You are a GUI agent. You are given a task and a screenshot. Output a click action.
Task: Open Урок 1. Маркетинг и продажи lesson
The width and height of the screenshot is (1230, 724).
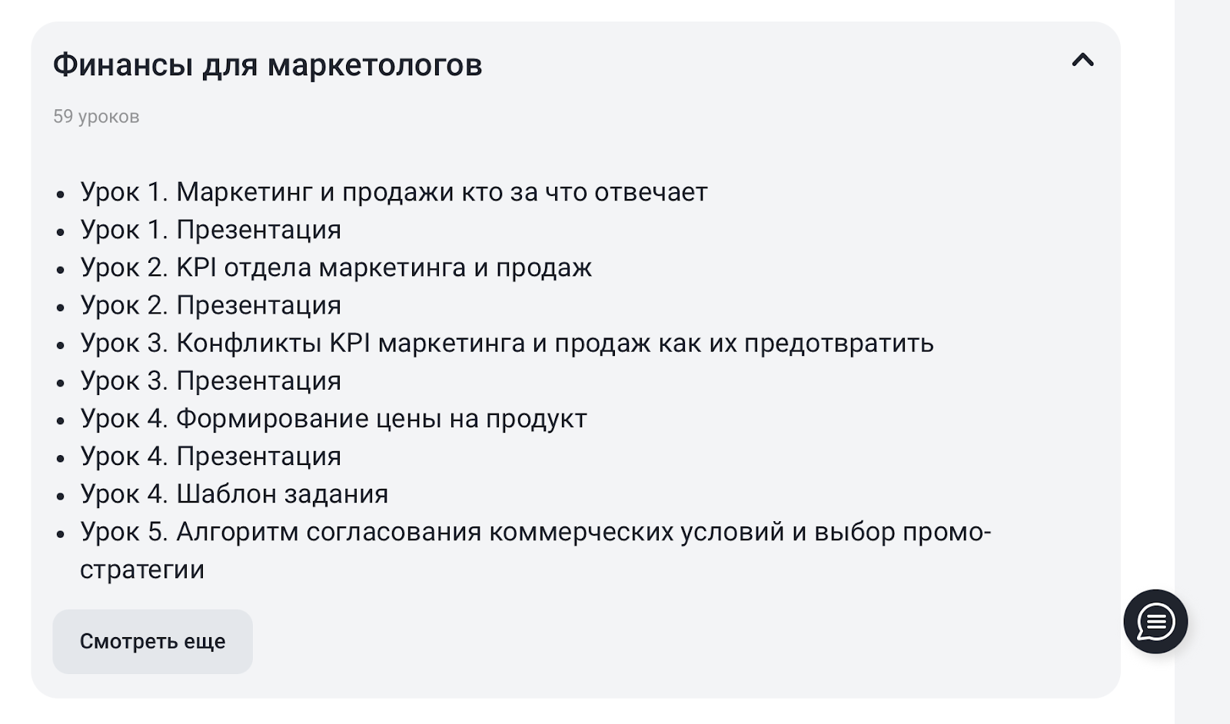(394, 192)
